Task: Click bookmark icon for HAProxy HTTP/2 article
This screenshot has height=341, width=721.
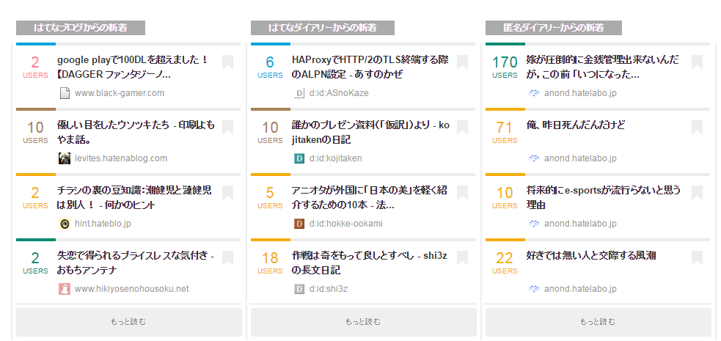Action: pos(462,62)
